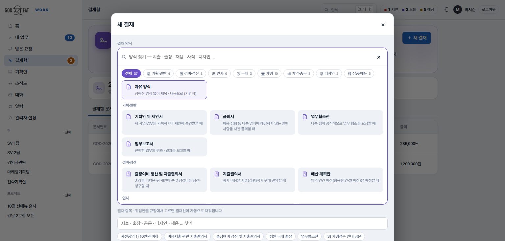Click the 대화 envelope icon

[x=10, y=95]
